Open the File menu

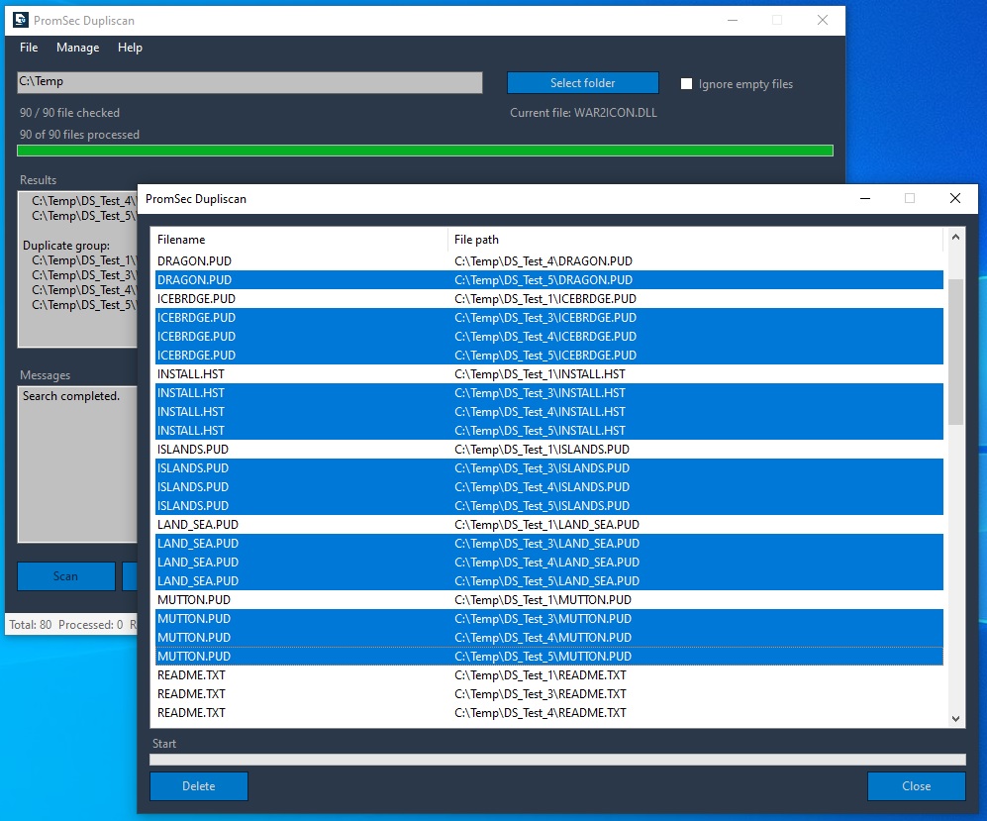(29, 48)
